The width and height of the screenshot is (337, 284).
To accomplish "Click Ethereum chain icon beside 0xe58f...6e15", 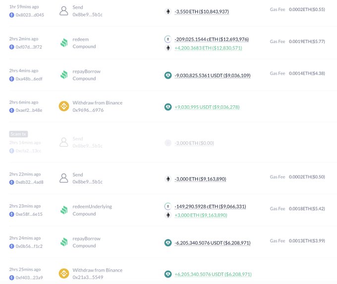I will point(11,214).
